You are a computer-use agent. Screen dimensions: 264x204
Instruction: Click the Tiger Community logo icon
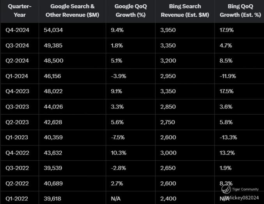pos(226,189)
